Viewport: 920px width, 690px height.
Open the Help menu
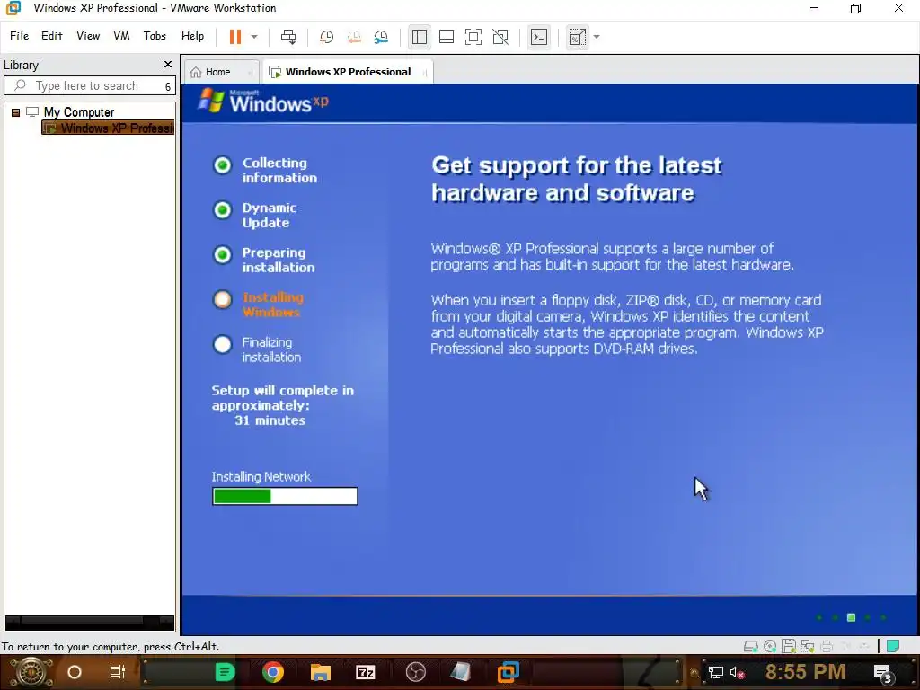(192, 36)
